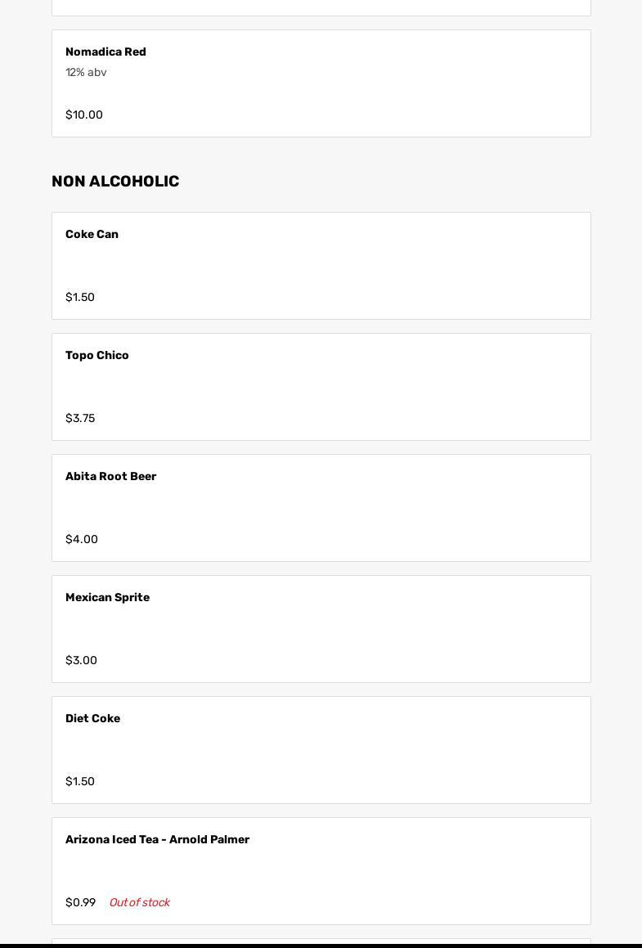Screen dimensions: 642x948
Task: Click the black bar at page bottom
Action: [321, 946]
